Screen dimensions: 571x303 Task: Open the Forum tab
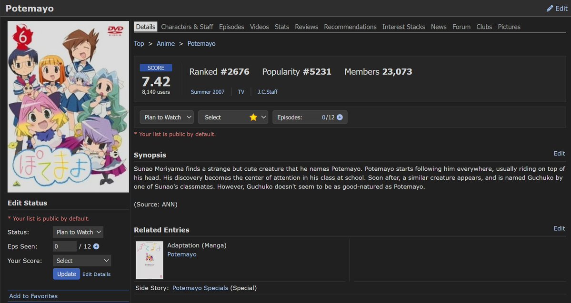461,27
